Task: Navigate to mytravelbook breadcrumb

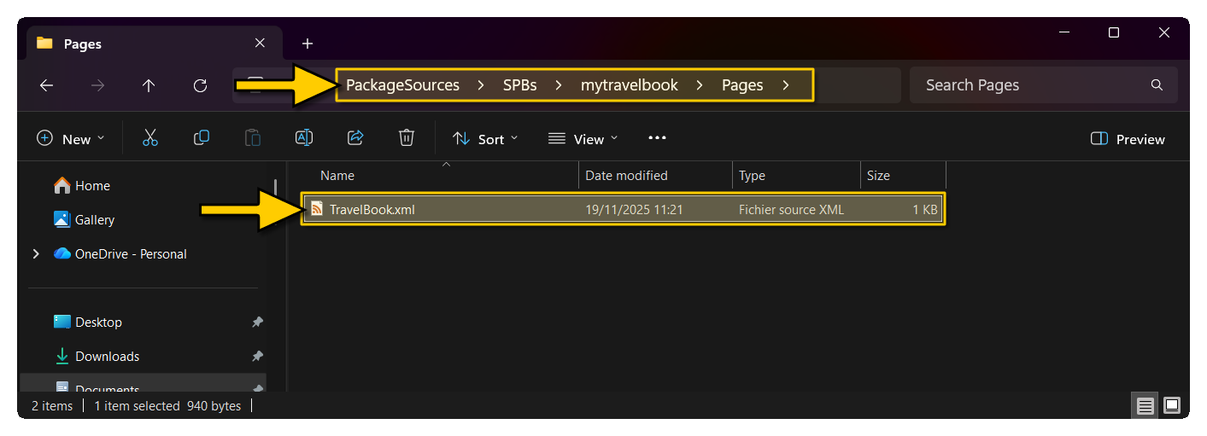Action: (630, 85)
